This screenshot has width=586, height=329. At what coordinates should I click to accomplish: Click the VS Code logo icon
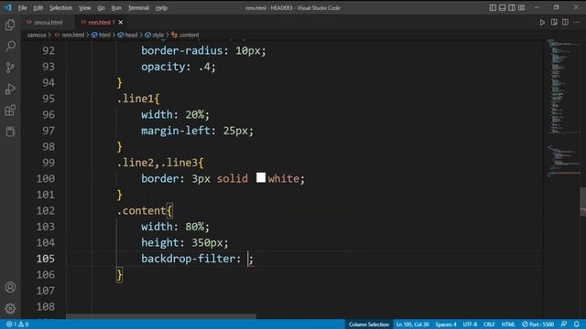point(8,7)
